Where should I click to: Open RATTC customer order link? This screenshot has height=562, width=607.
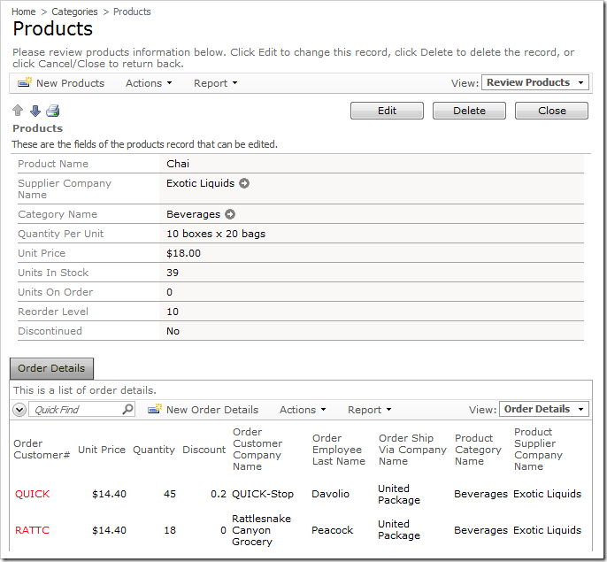[32, 530]
